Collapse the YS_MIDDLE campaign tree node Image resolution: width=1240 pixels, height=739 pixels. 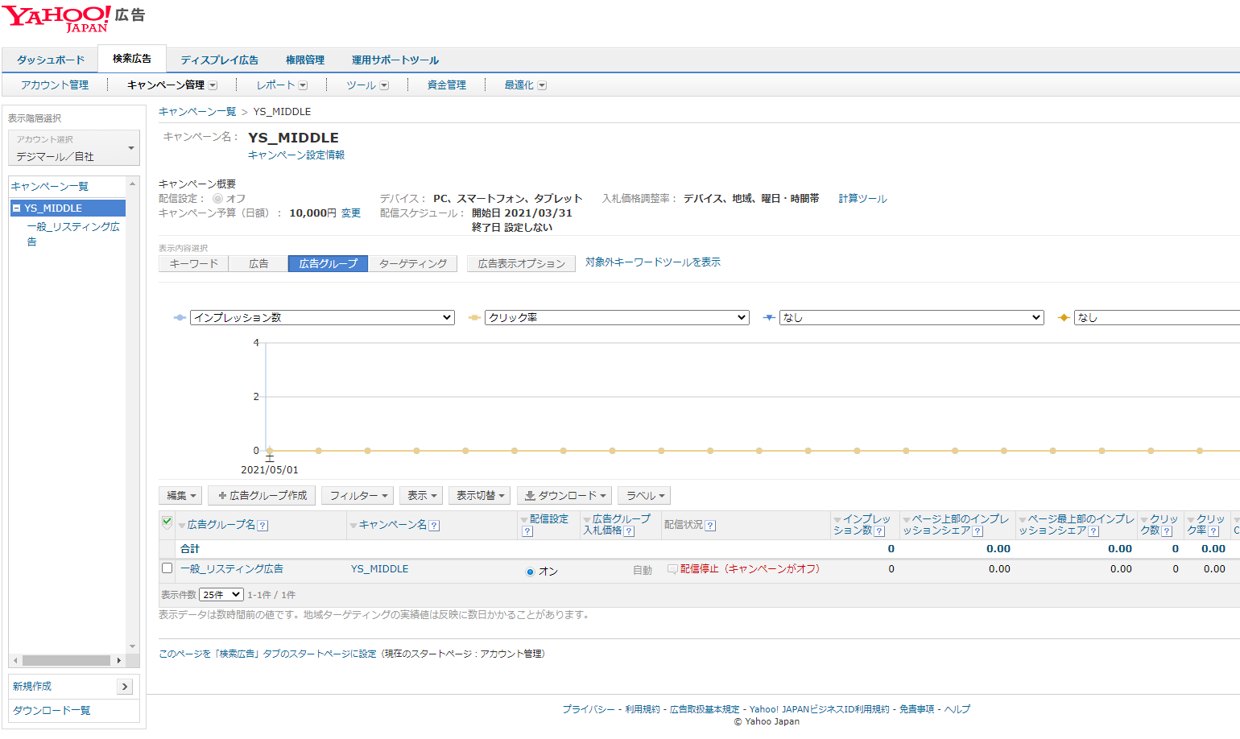16,208
